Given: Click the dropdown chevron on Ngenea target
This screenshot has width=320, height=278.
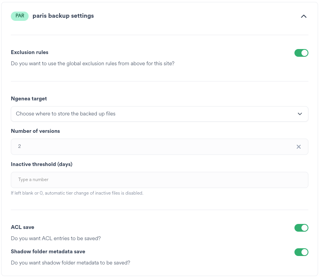Looking at the screenshot, I should tap(299, 114).
